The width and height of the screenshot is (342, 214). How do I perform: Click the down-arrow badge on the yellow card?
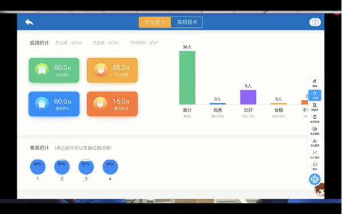[x=100, y=70]
